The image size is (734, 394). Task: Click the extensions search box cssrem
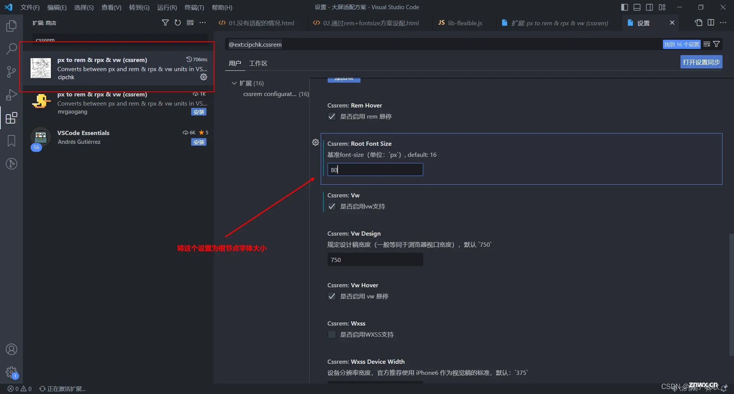click(120, 40)
